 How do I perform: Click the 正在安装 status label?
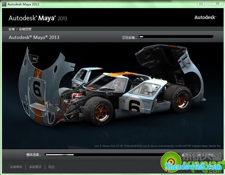coord(129,37)
